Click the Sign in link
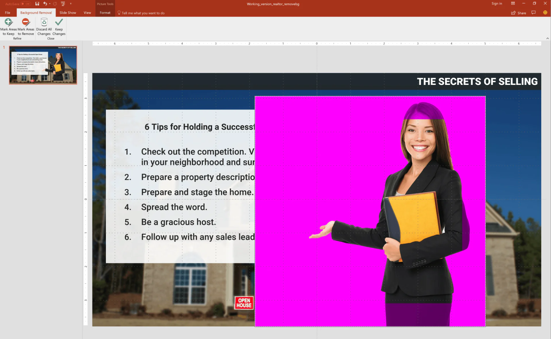Viewport: 551px width, 339px height. point(496,4)
